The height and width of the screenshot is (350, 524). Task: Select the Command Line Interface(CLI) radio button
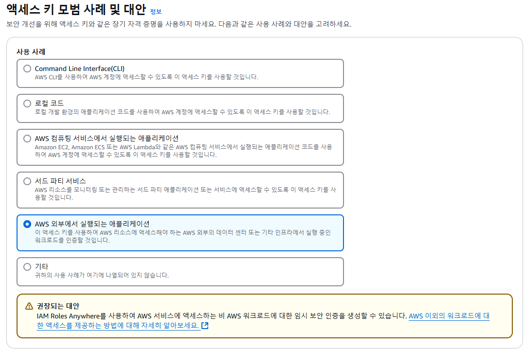(27, 68)
